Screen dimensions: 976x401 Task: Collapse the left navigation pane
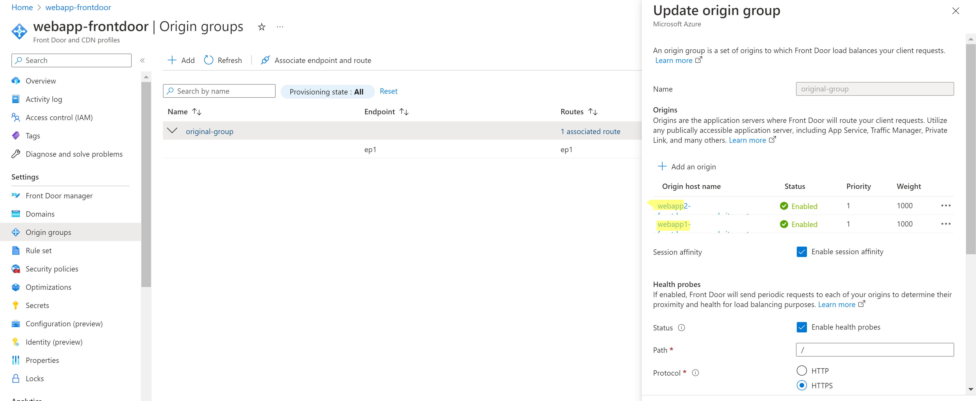coord(143,60)
